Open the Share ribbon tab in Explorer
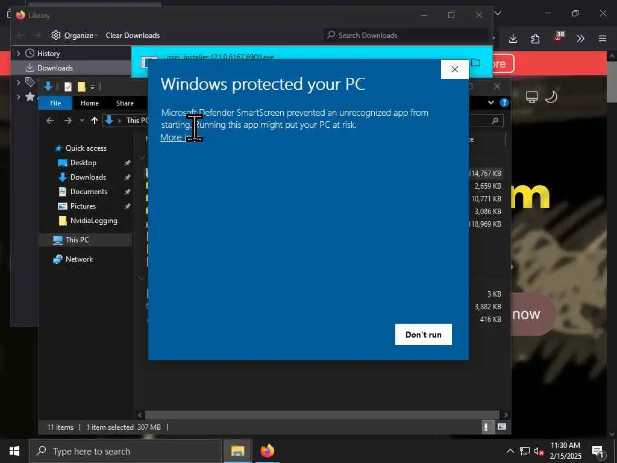This screenshot has height=463, width=617. coord(125,103)
